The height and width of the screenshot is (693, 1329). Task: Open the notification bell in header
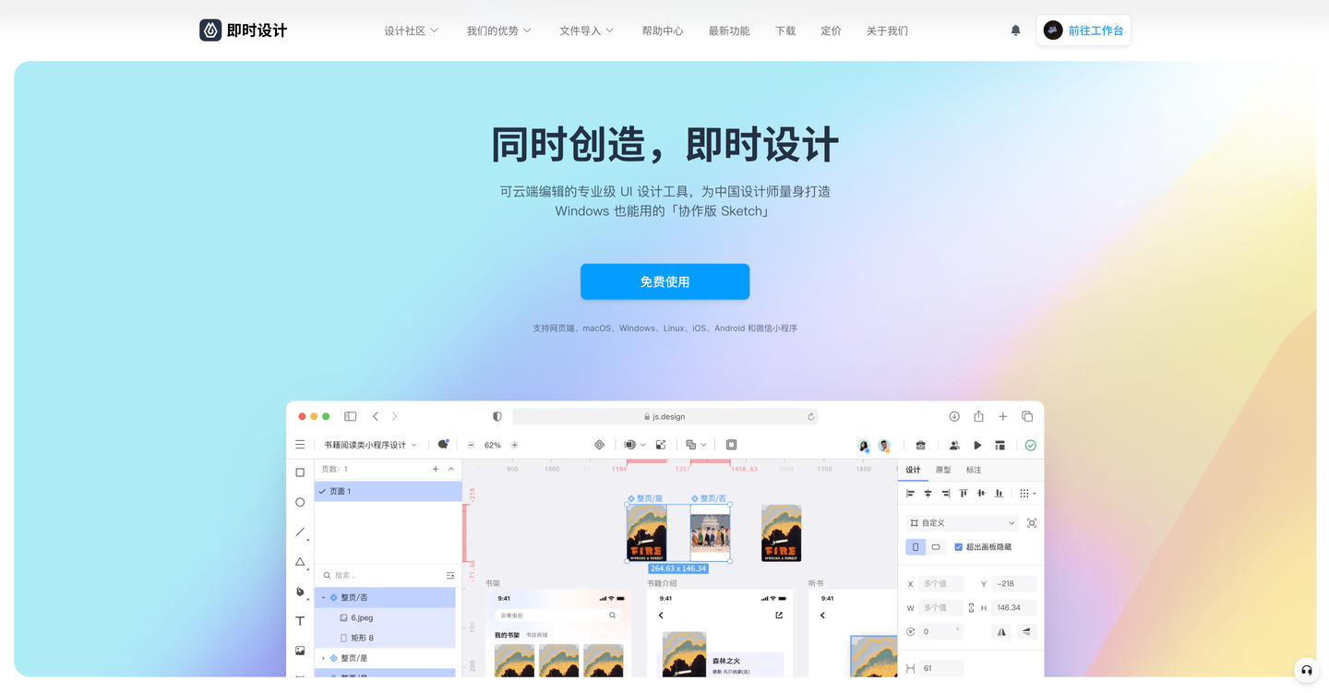pos(1015,30)
